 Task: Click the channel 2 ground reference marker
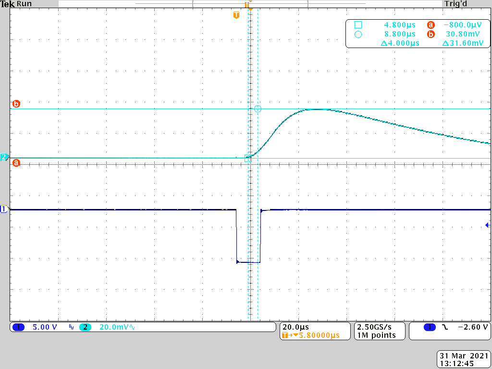coord(4,157)
